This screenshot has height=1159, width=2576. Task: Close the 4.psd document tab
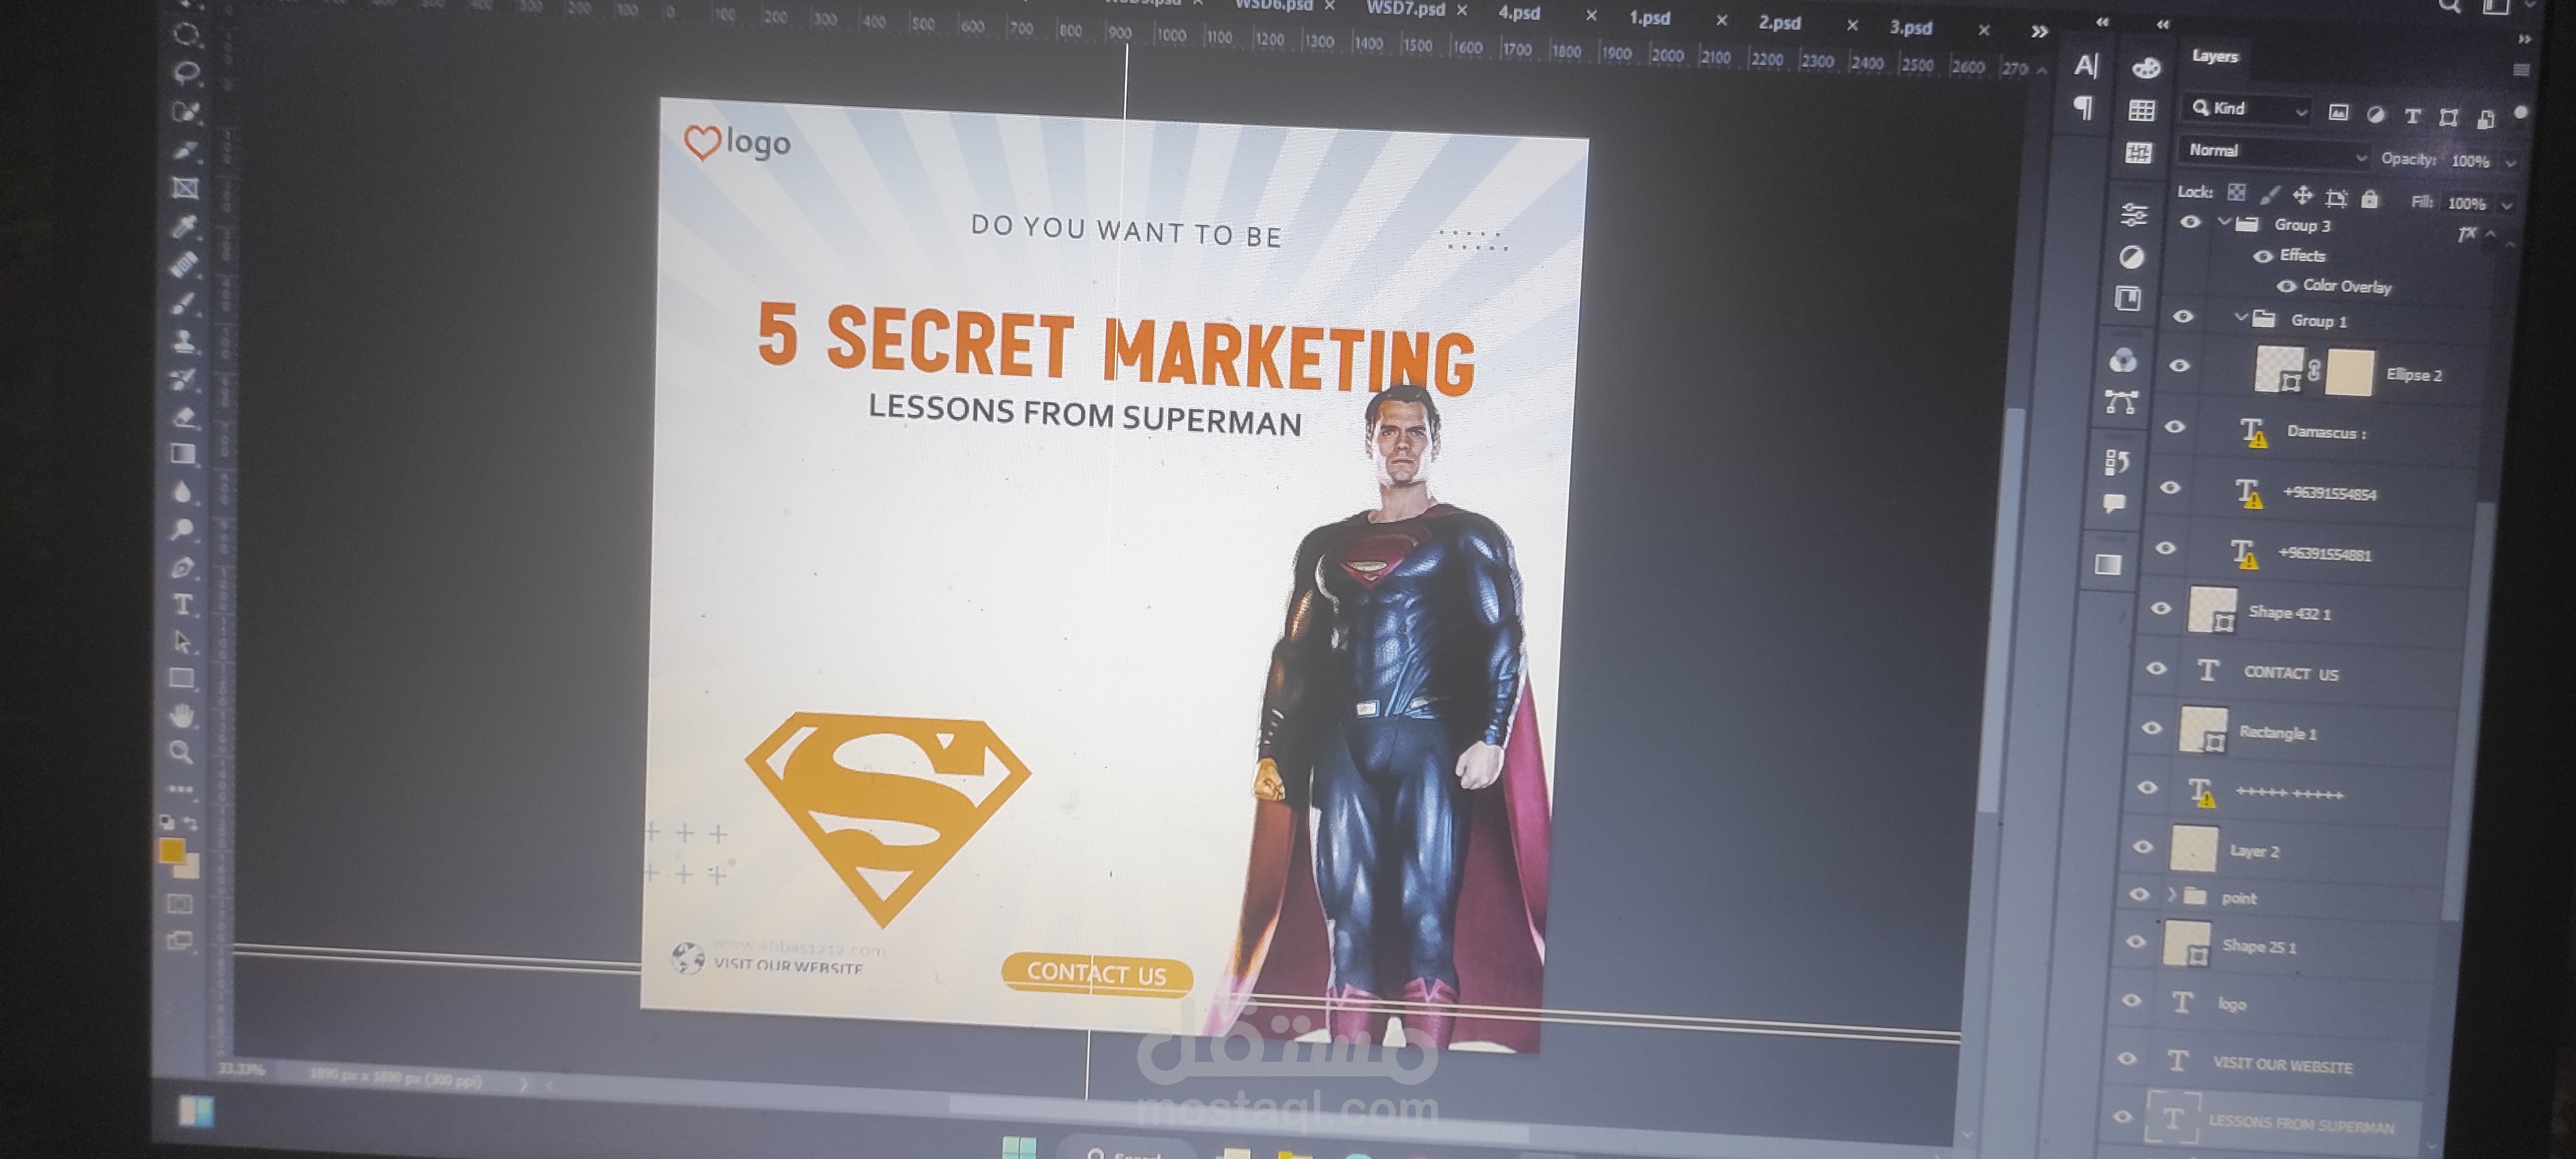point(1591,16)
